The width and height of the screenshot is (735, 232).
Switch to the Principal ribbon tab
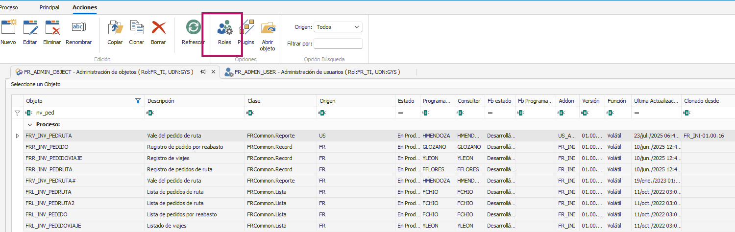(49, 7)
